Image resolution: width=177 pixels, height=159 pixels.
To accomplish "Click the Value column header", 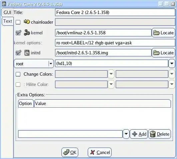I will [102, 103].
